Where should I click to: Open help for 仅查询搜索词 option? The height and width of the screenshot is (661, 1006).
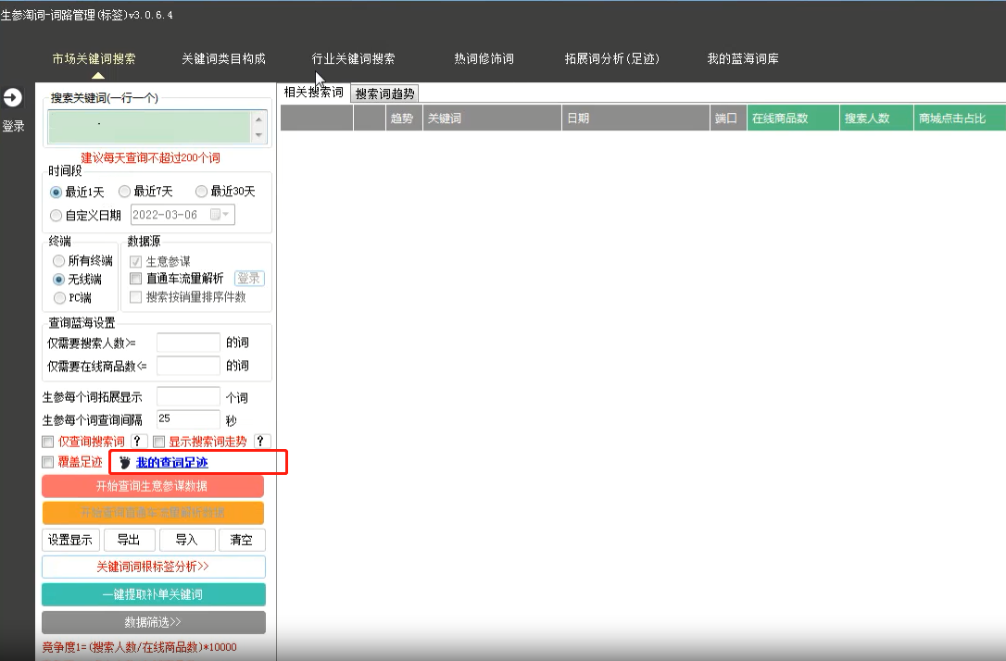138,441
